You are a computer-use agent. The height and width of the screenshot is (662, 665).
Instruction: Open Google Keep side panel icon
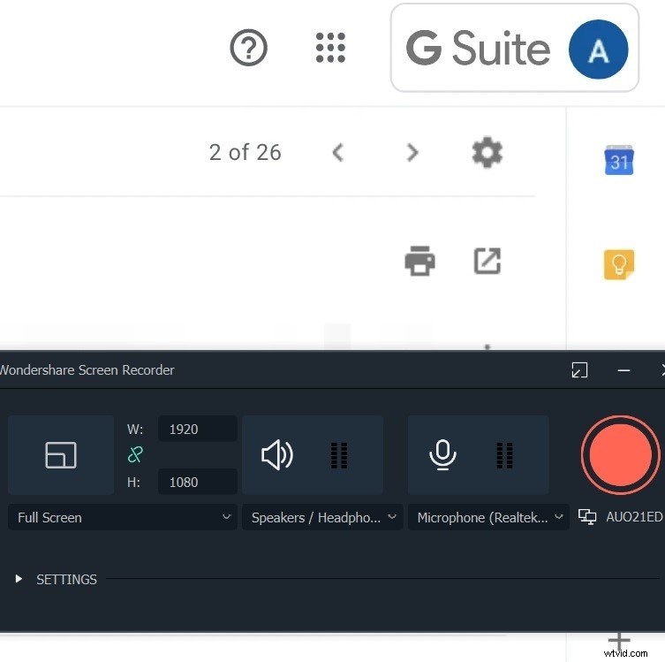pyautogui.click(x=619, y=265)
